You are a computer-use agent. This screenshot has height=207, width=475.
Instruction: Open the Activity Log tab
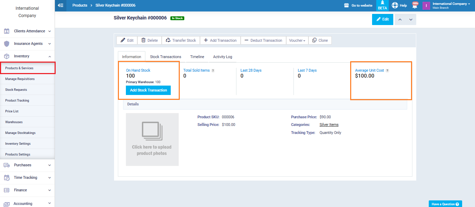[223, 57]
